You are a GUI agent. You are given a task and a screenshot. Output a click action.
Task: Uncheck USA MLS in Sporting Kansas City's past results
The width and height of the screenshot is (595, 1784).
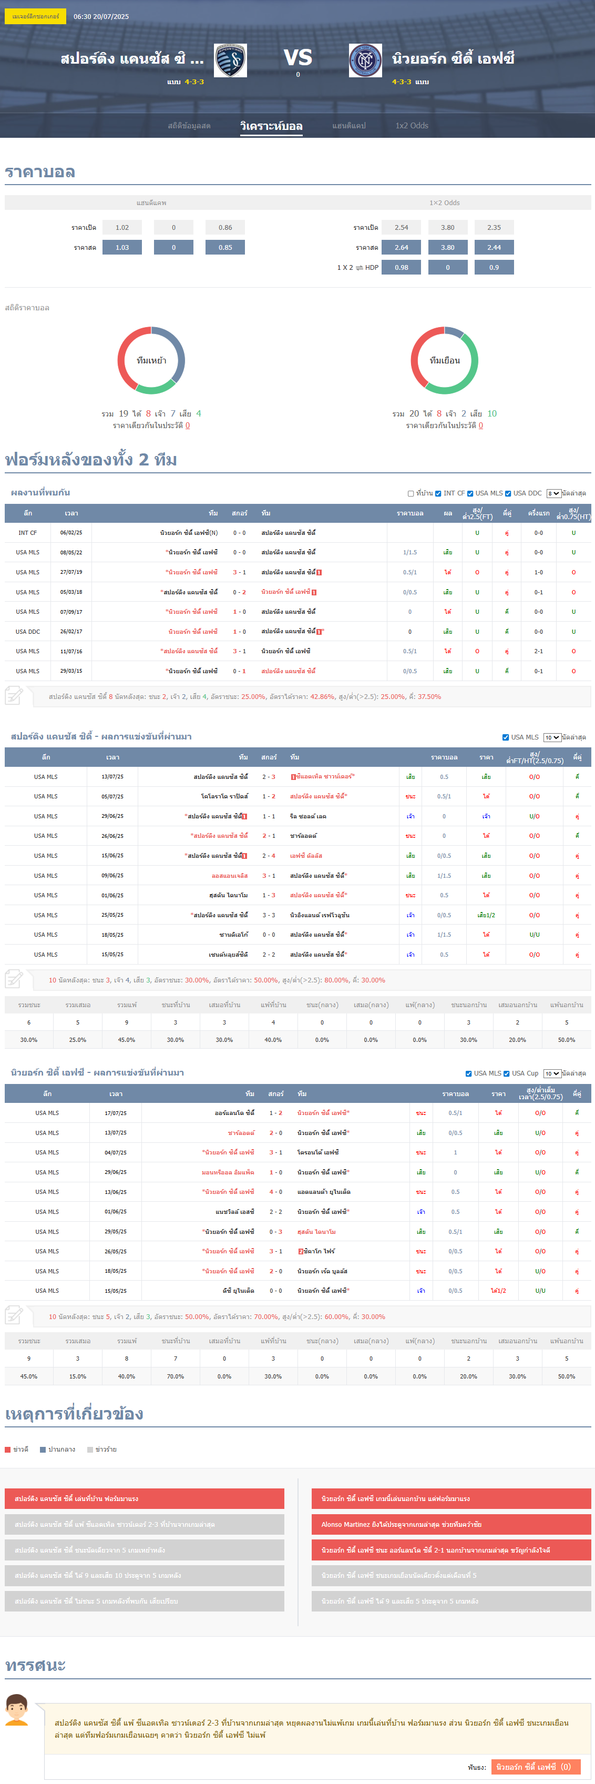pyautogui.click(x=506, y=737)
